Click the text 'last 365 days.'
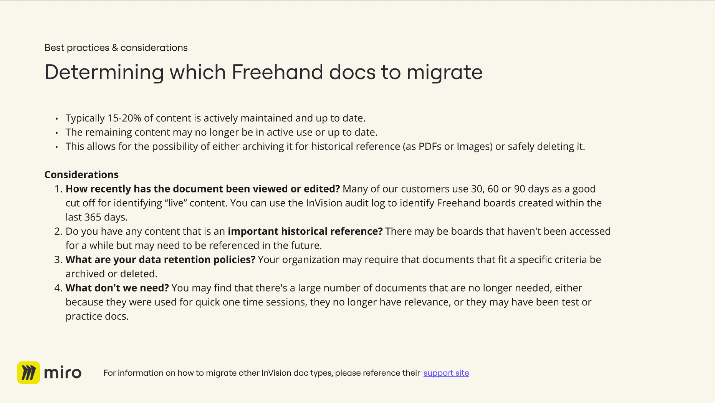 [x=96, y=217]
